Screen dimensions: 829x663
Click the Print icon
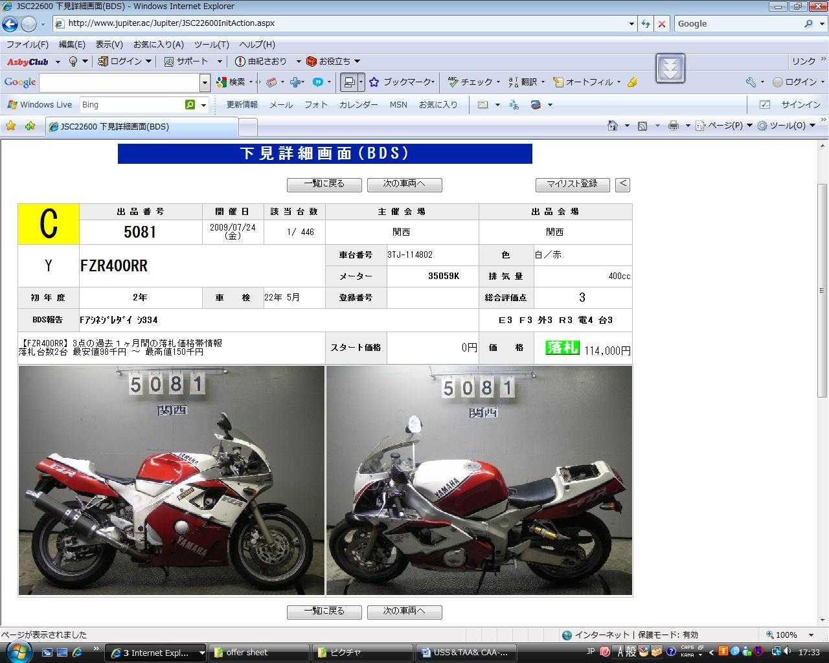pos(674,126)
